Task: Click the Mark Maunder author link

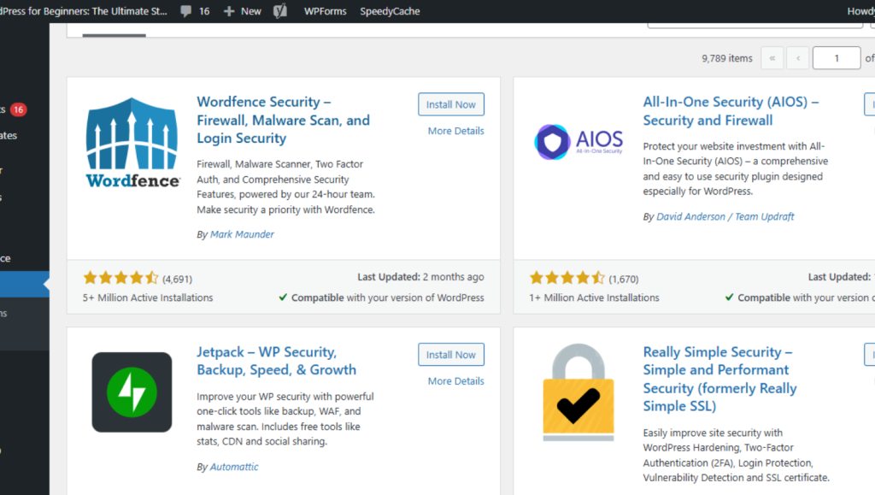Action: tap(242, 233)
